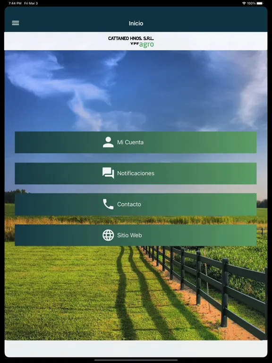Tap the battery status icon
This screenshot has width=272, height=363.
[x=260, y=3]
